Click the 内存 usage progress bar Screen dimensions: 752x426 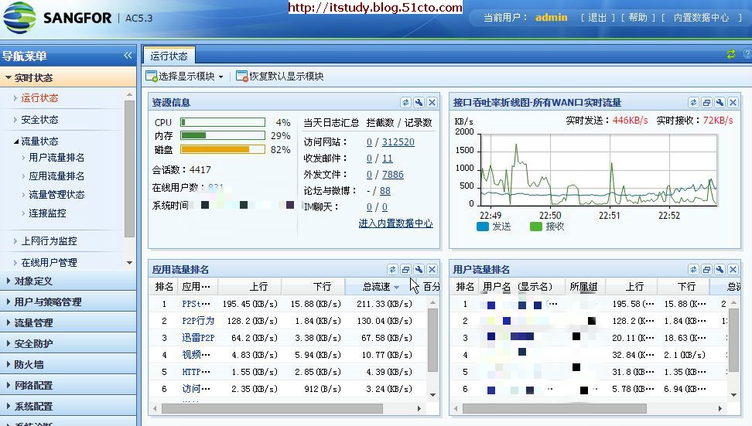(223, 135)
